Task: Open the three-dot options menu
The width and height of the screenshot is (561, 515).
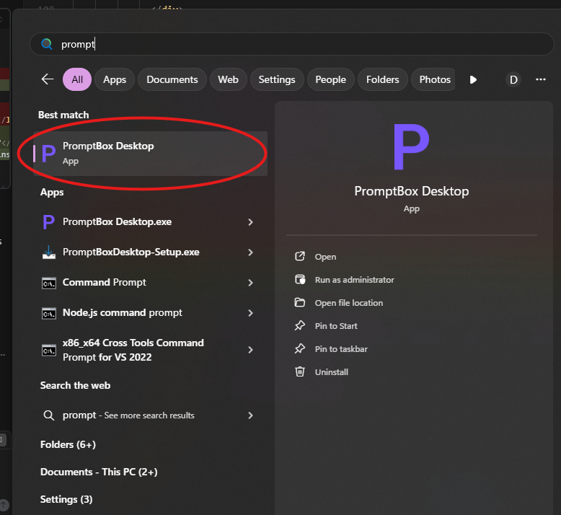Action: 541,79
